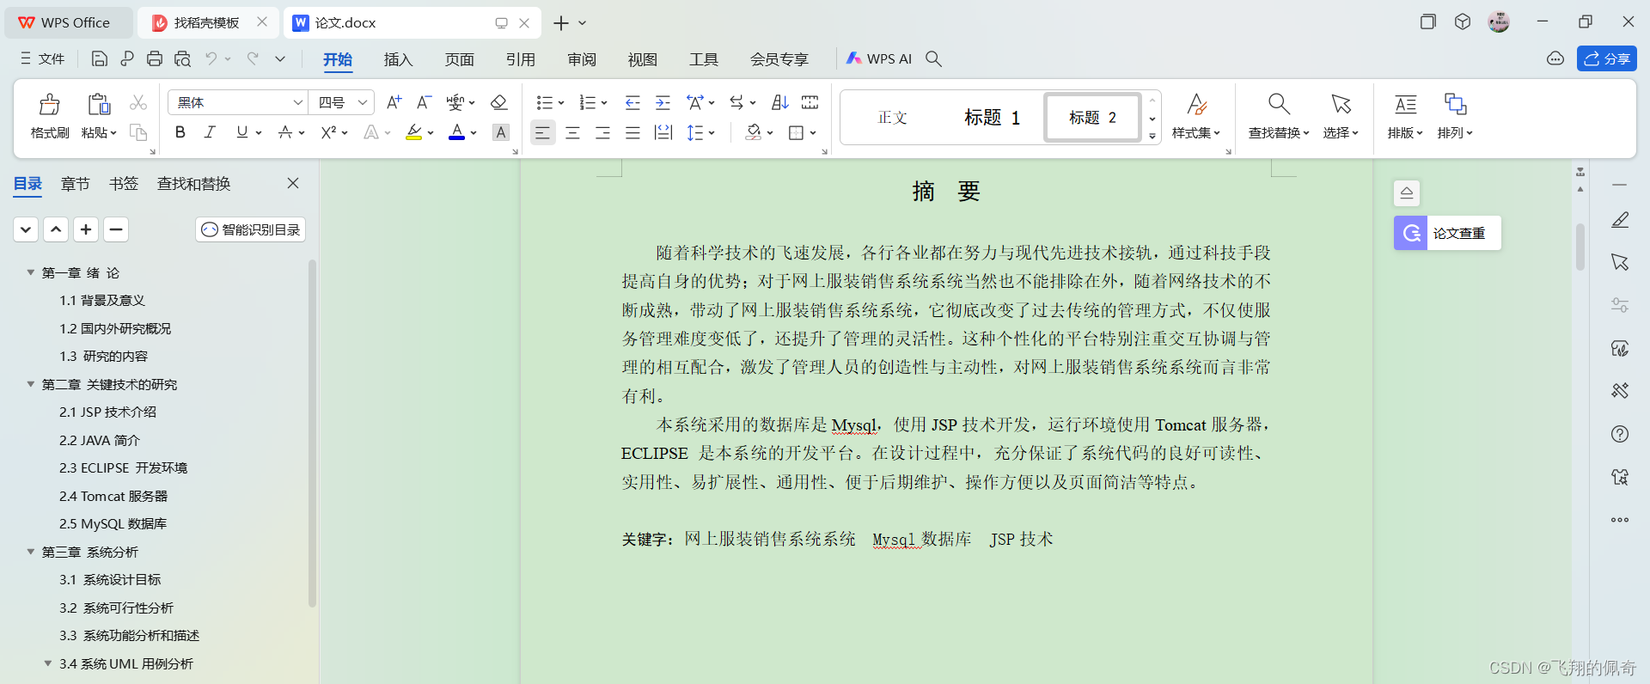Increase font size with A+ icon
This screenshot has height=684, width=1650.
(x=394, y=102)
